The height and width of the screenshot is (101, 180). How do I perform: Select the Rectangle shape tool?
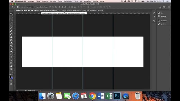point(11,63)
